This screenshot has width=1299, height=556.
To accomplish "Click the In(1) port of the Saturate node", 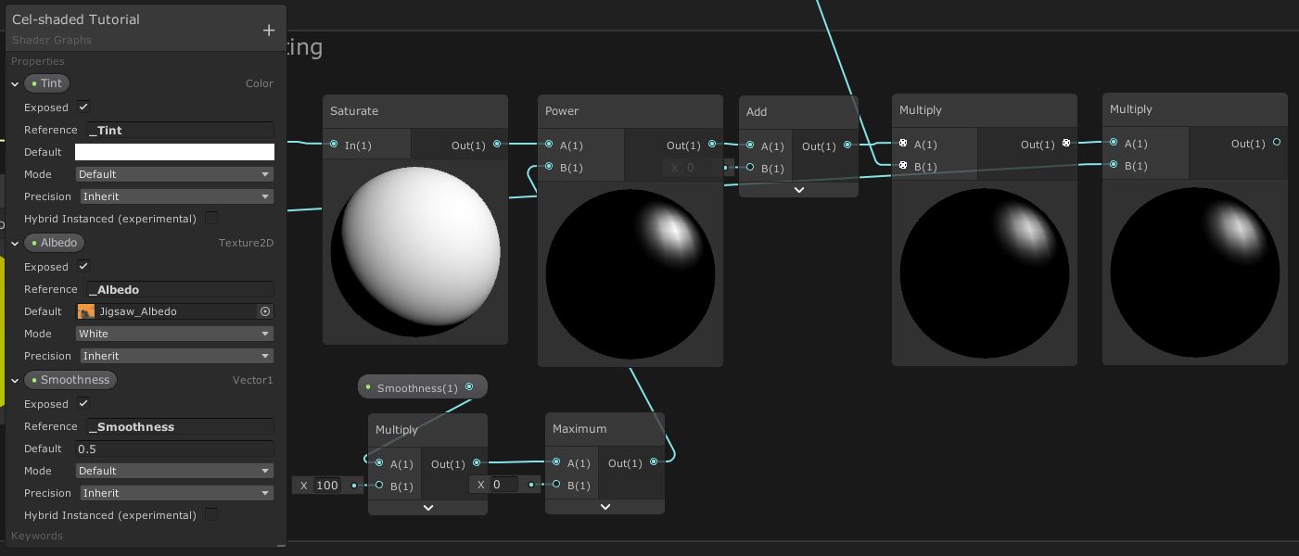I will 334,145.
